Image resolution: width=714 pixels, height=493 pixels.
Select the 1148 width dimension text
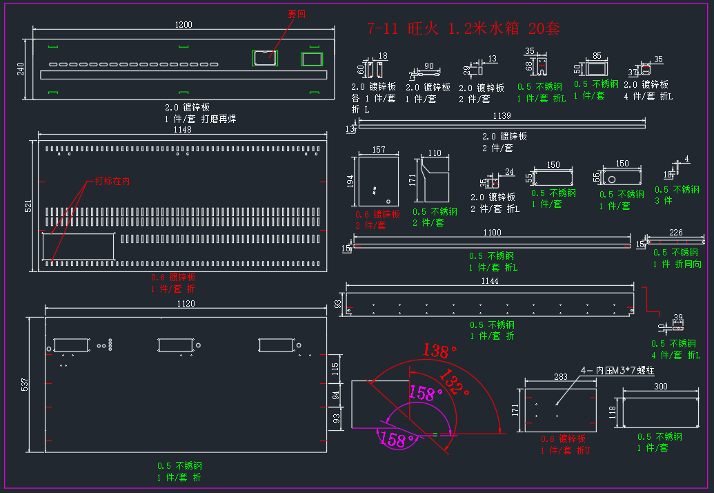coord(183,130)
